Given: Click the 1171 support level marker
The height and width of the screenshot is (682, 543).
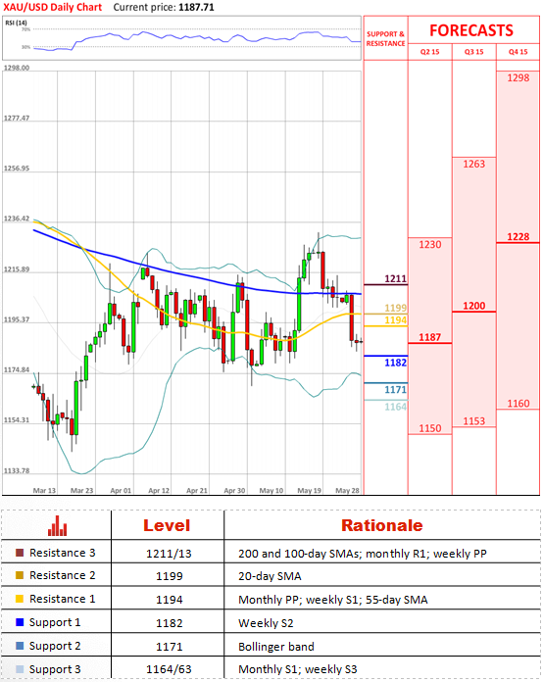Looking at the screenshot, I should pyautogui.click(x=396, y=390).
